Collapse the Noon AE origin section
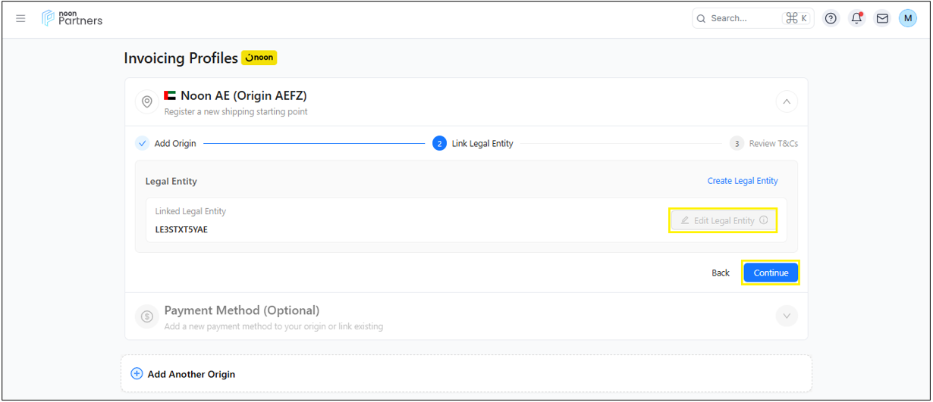Screen dimensions: 933x402 pos(787,101)
